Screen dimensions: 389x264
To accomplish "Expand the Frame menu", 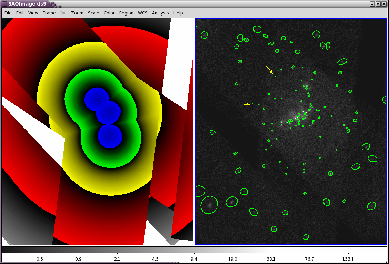I will click(49, 13).
